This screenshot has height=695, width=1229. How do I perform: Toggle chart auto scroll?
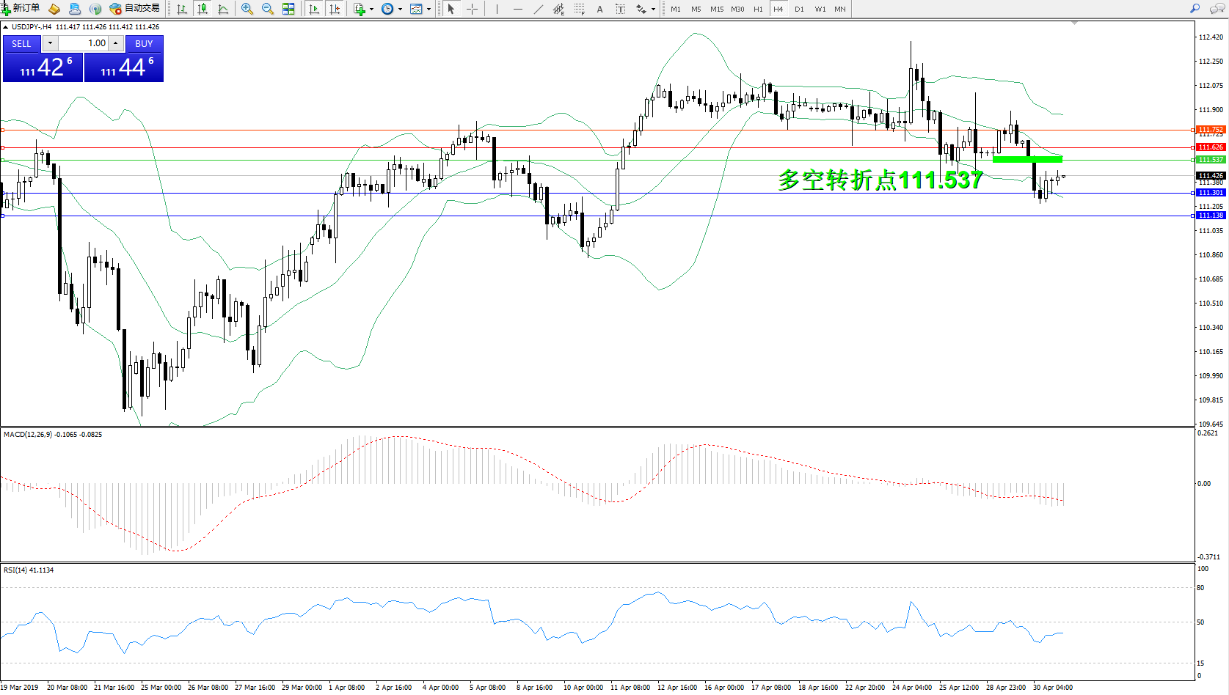tap(314, 9)
